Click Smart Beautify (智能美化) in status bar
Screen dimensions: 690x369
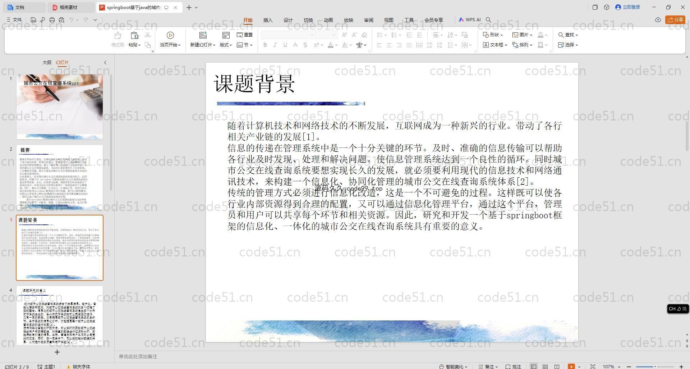(x=453, y=366)
